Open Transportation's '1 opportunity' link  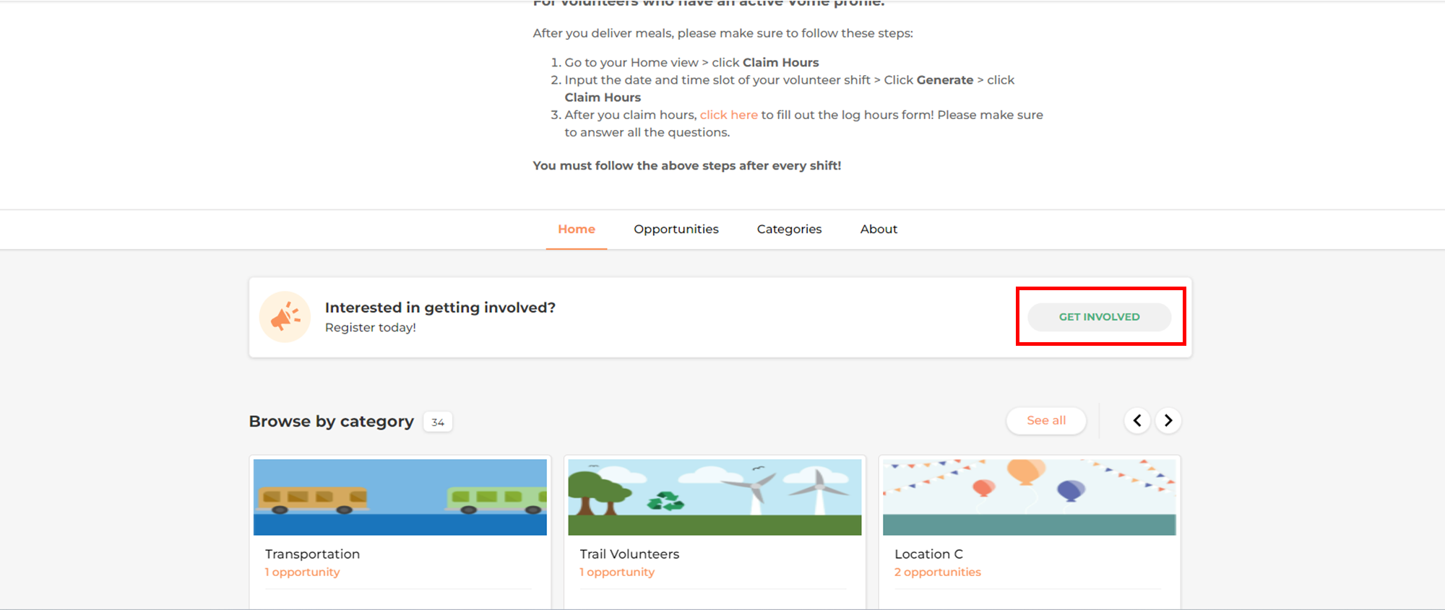click(302, 572)
